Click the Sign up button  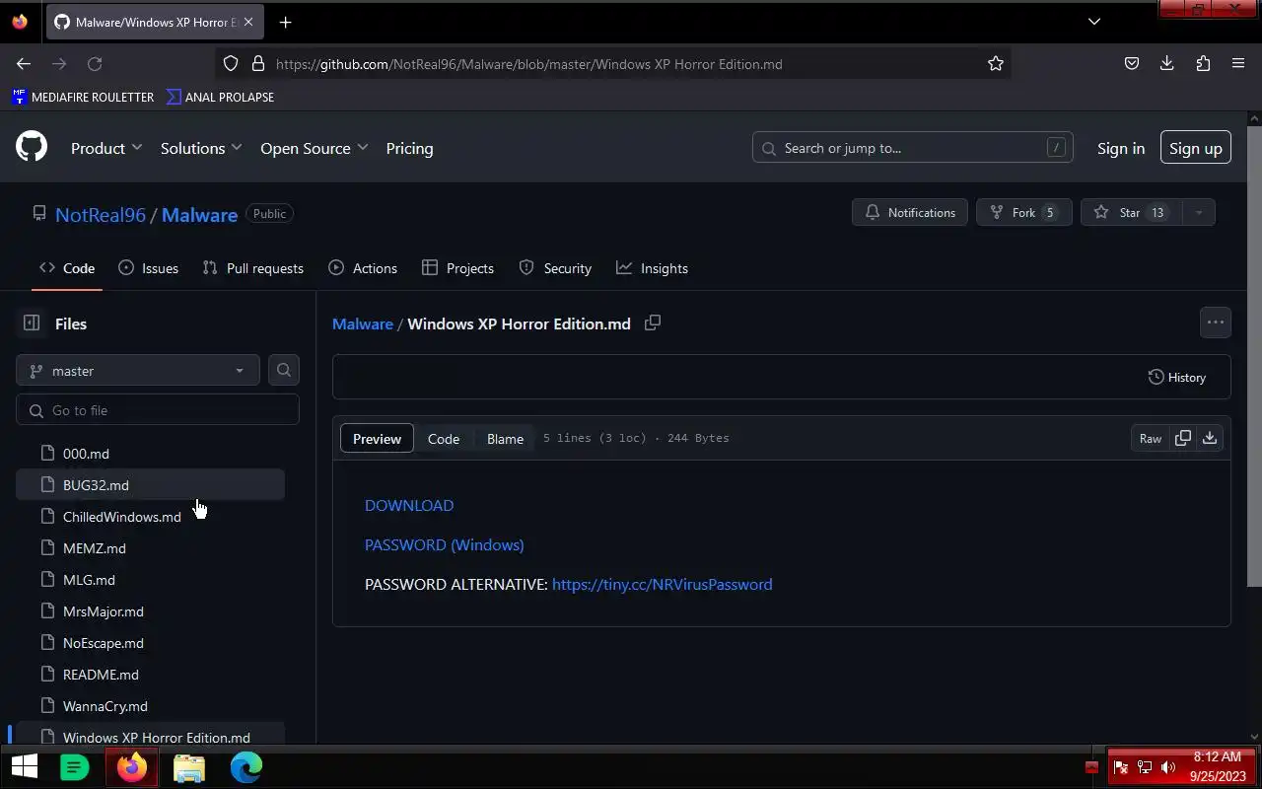pos(1195,148)
